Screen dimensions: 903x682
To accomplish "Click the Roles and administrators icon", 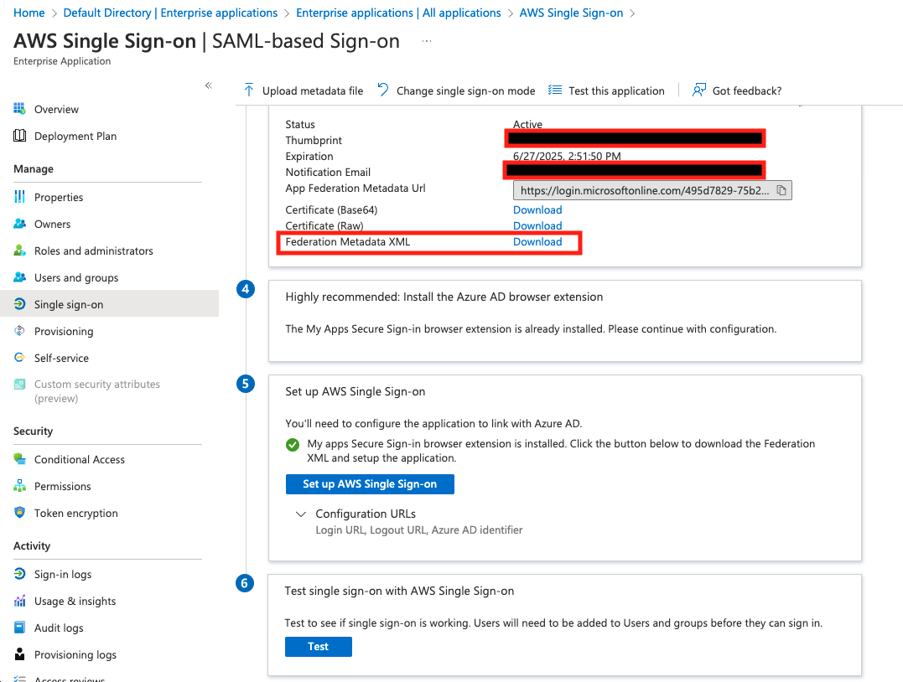I will tap(19, 251).
